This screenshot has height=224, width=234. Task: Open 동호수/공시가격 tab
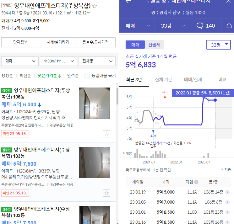[96, 42]
